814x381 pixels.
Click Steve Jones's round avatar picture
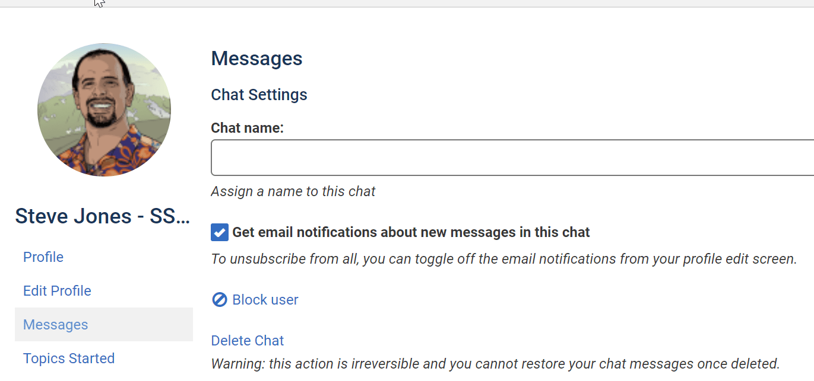(104, 110)
